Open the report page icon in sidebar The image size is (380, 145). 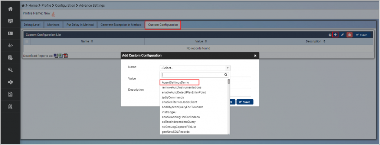(10, 94)
